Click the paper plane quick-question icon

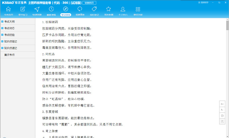pyautogui.click(x=37, y=9)
